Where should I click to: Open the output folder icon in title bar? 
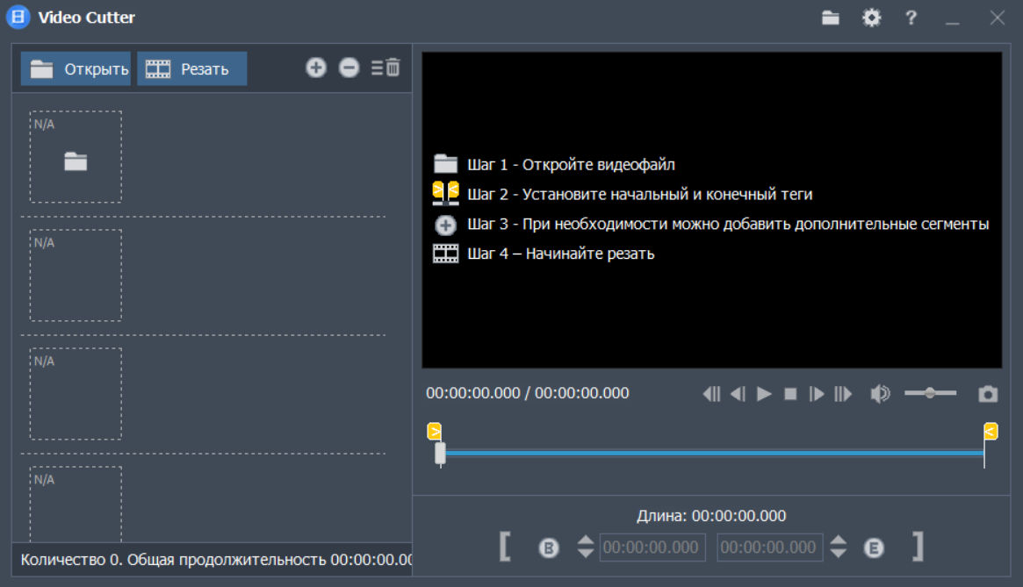(x=831, y=18)
